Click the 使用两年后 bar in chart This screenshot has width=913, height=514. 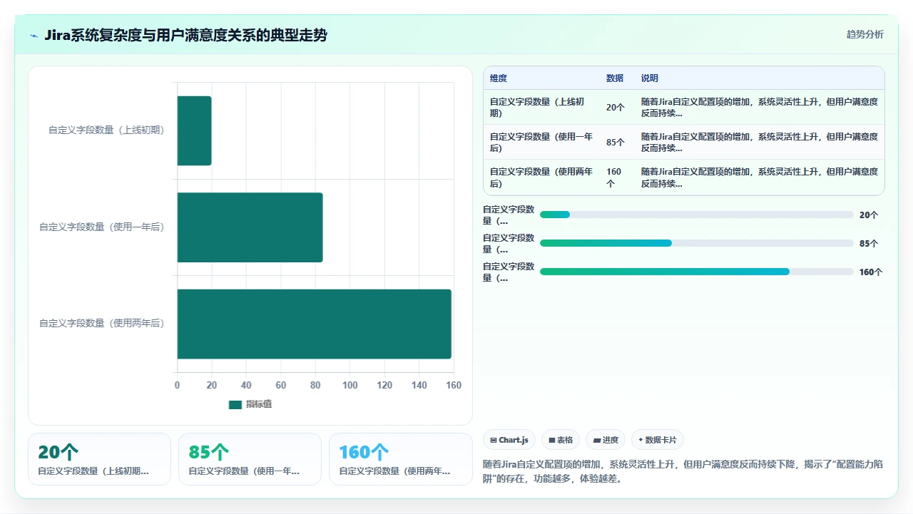coord(315,324)
